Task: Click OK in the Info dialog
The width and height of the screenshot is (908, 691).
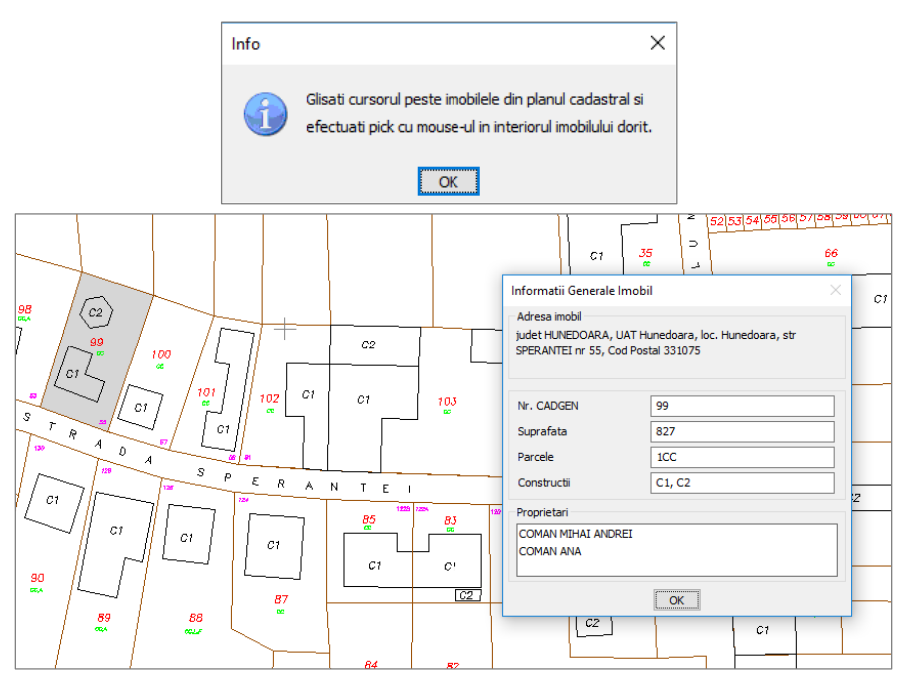Action: tap(449, 181)
